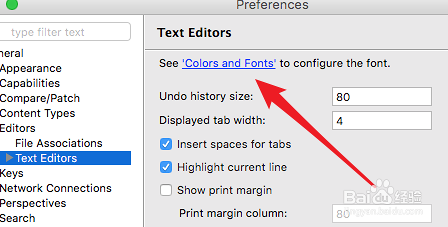Click the green maximize window button
Viewport: 448px width, 227px height.
10,4
